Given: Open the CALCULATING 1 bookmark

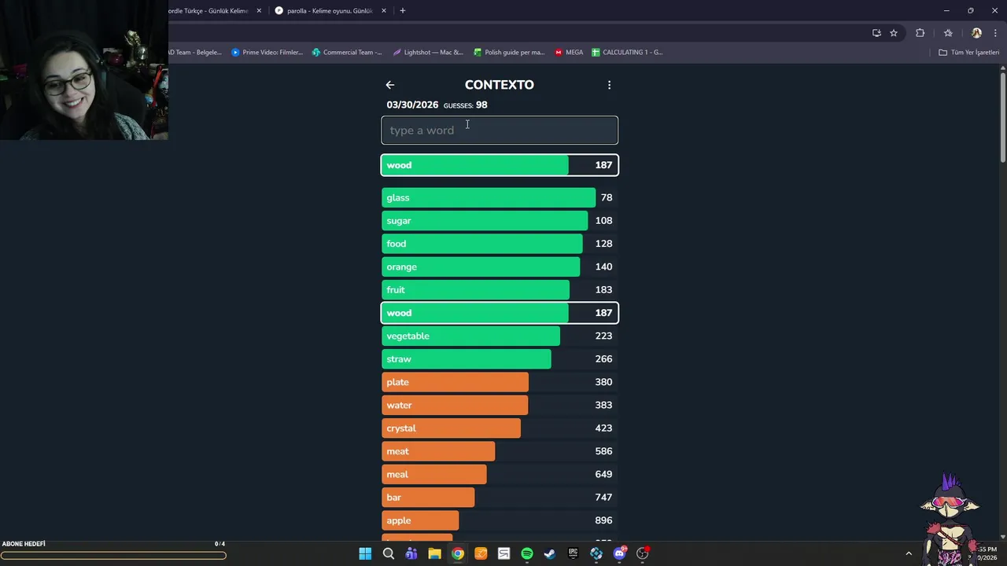Looking at the screenshot, I should tap(627, 53).
